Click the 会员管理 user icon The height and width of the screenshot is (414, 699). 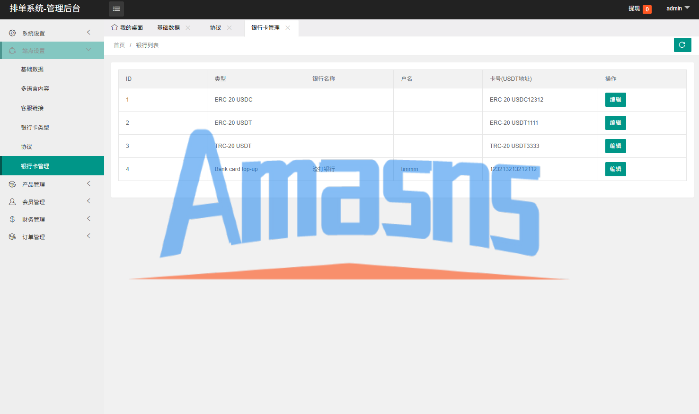tap(12, 202)
